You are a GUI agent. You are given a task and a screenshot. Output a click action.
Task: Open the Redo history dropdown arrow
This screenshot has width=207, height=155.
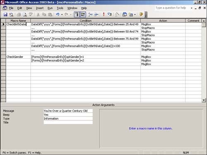click(71, 14)
